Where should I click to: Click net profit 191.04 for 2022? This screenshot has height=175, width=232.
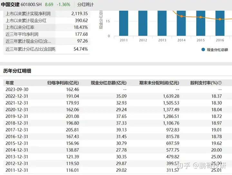pos(72,96)
